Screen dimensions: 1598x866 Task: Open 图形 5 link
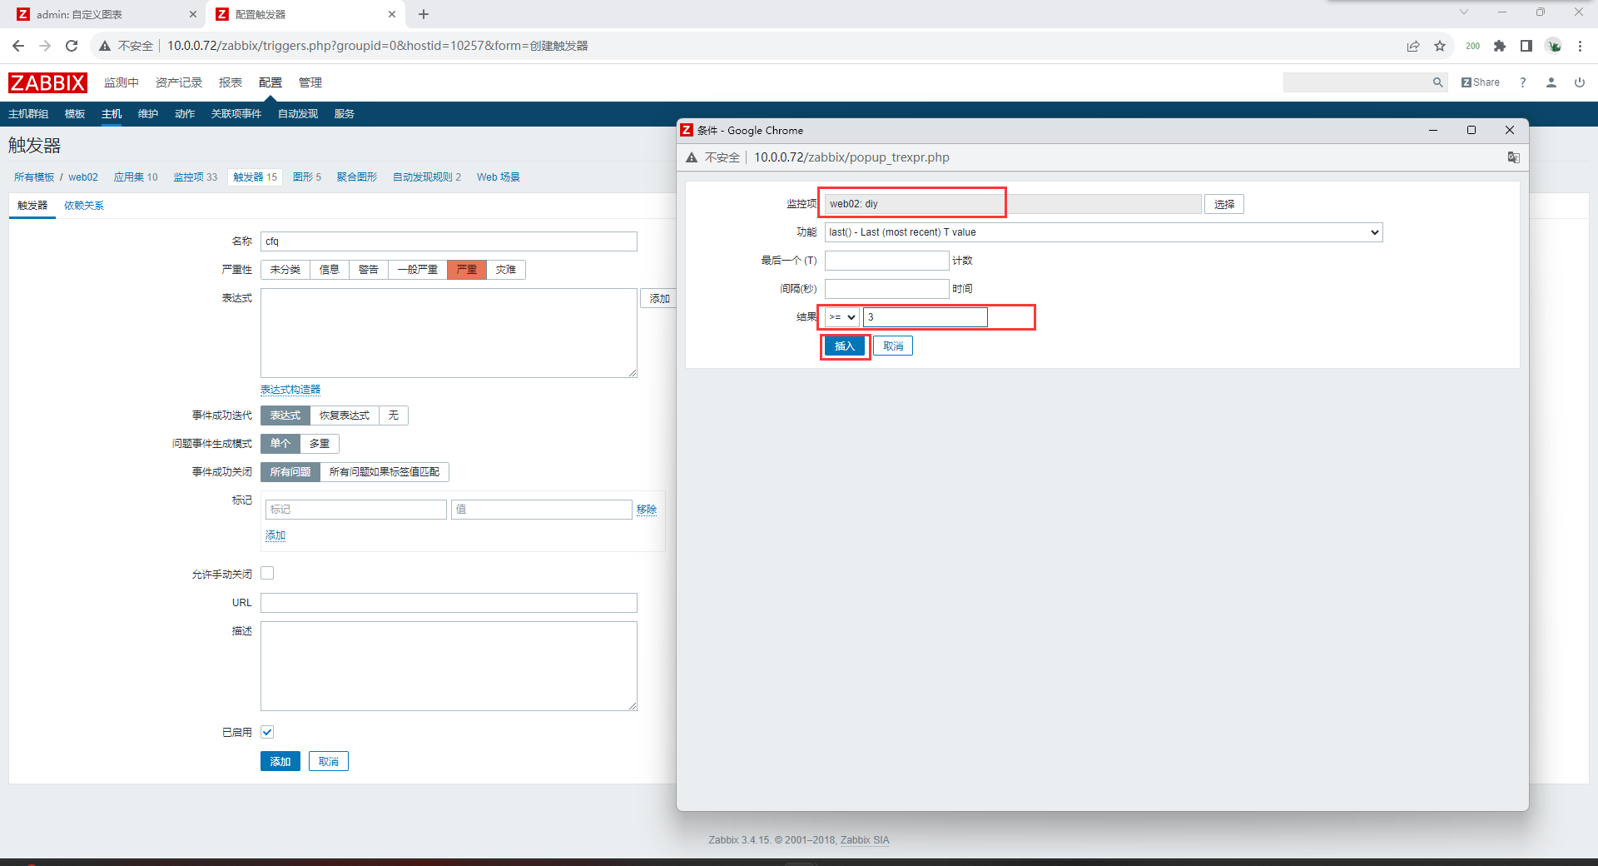click(x=307, y=177)
